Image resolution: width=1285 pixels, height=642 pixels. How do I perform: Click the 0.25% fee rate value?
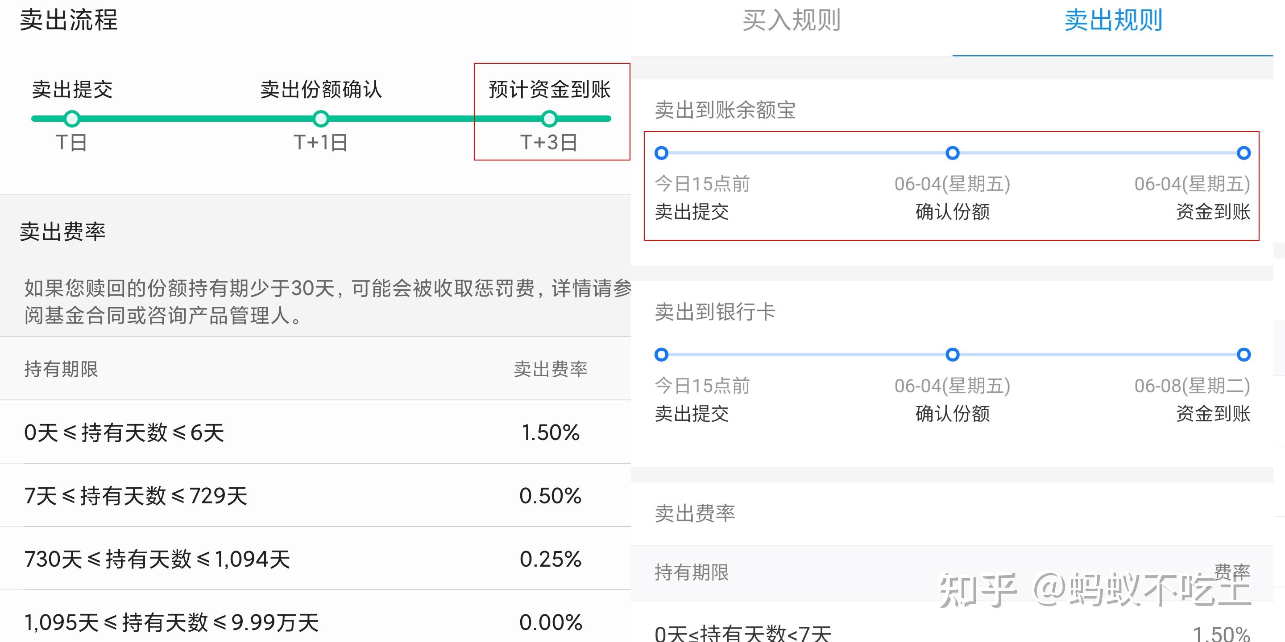point(550,559)
